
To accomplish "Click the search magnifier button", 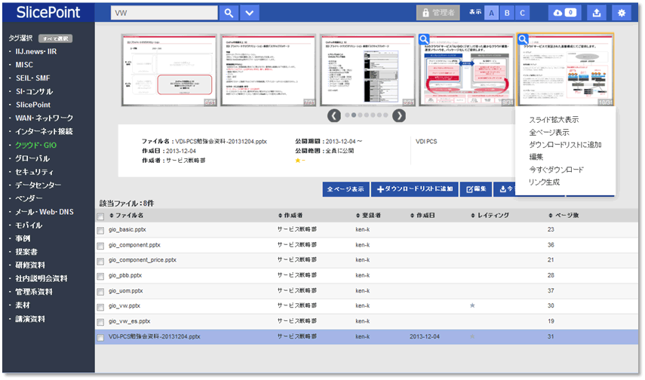I will click(229, 13).
